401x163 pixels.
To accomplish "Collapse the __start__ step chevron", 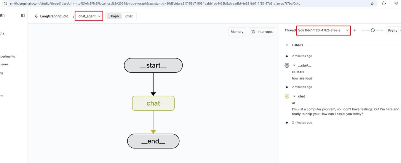I will tap(294, 65).
